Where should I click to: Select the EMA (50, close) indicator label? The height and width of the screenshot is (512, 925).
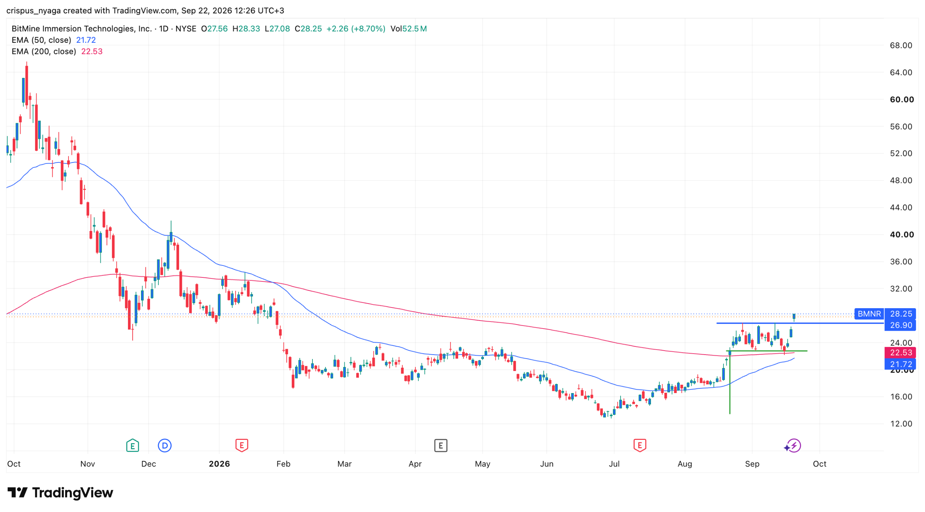click(41, 40)
